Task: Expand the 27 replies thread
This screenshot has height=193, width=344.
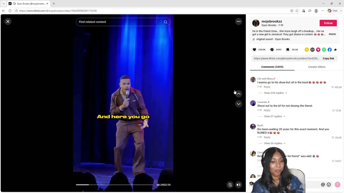Action: point(274,116)
